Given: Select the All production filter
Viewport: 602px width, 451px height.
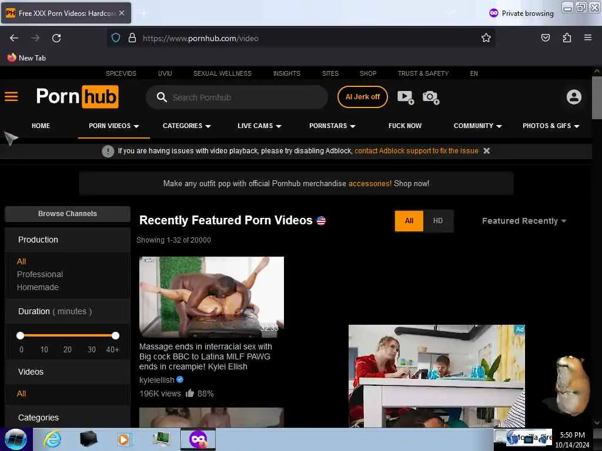Looking at the screenshot, I should pos(21,261).
